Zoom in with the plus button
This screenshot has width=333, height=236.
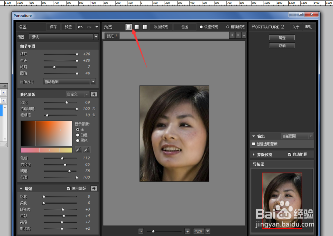pos(187,231)
